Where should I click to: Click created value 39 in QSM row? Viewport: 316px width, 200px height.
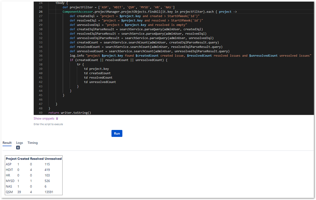[19, 192]
